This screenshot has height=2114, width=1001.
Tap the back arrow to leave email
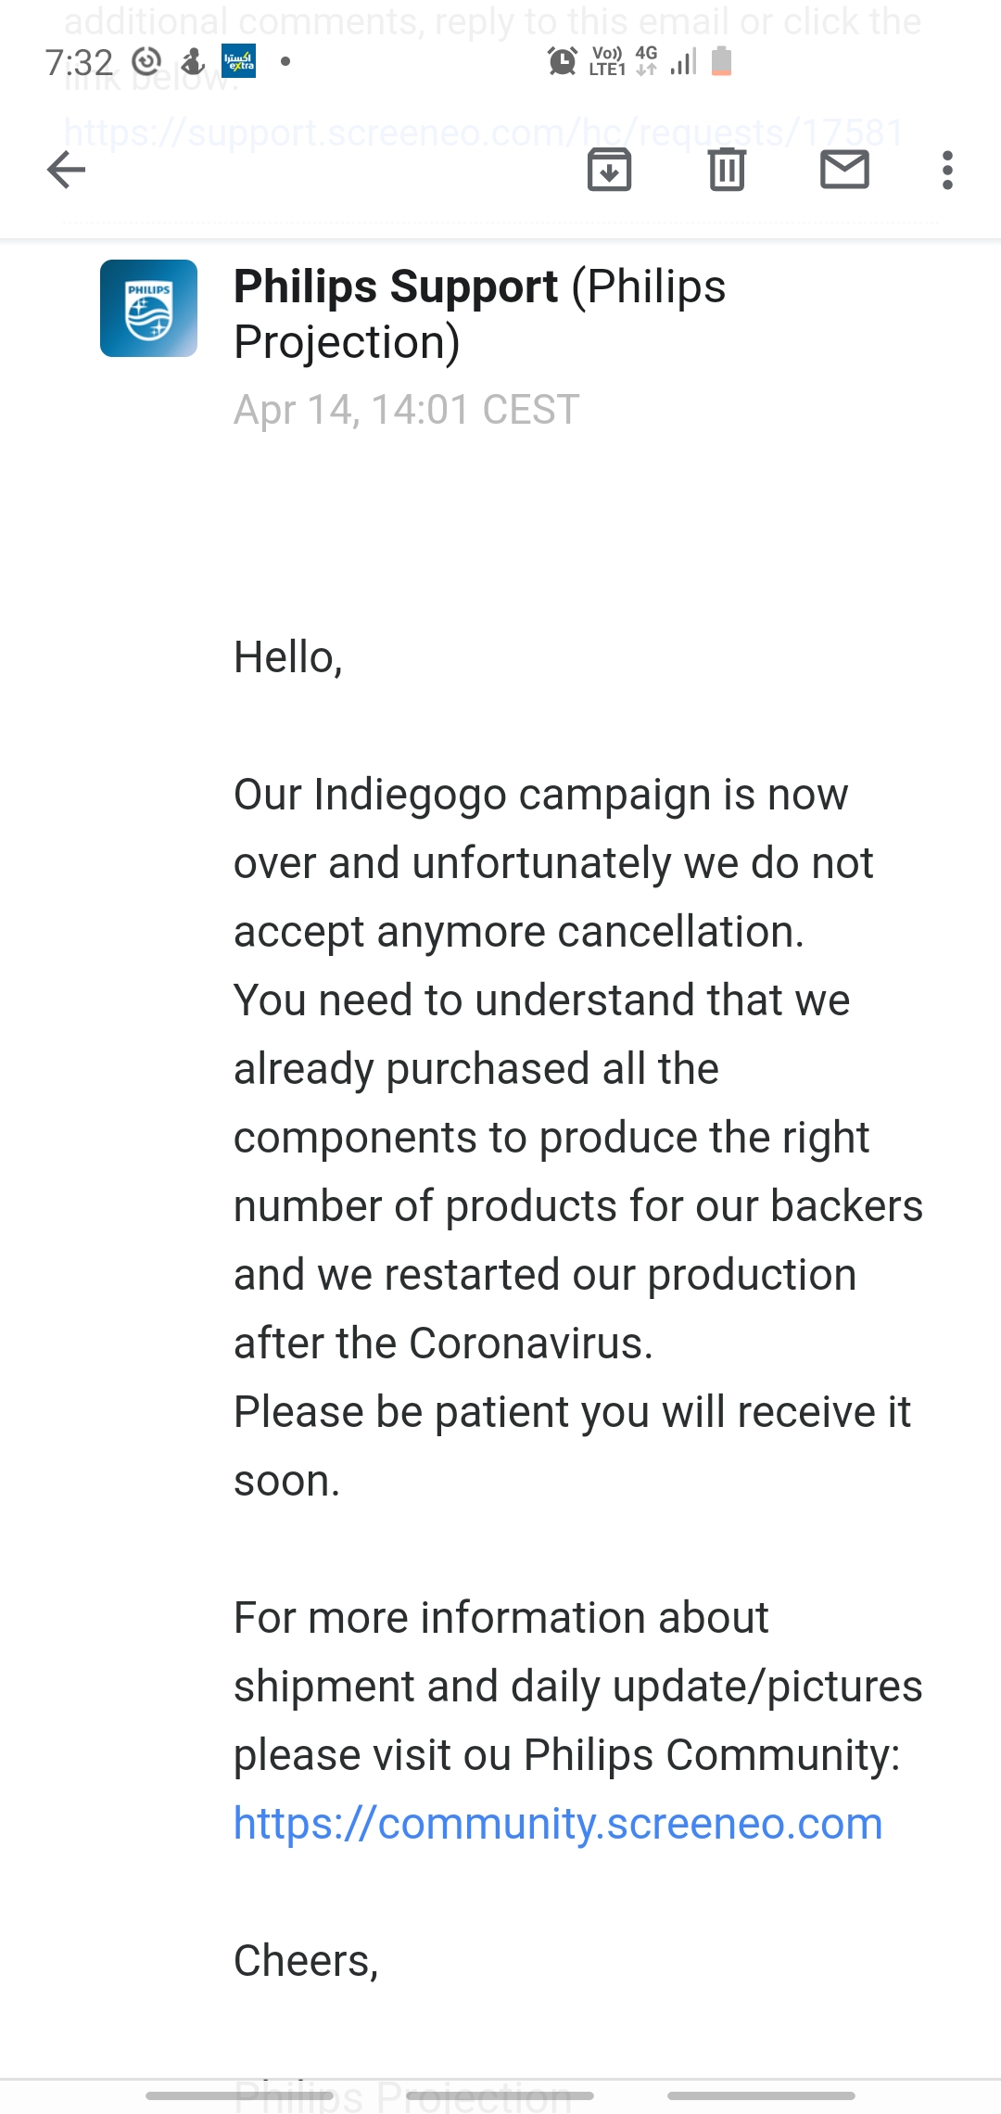(x=66, y=170)
